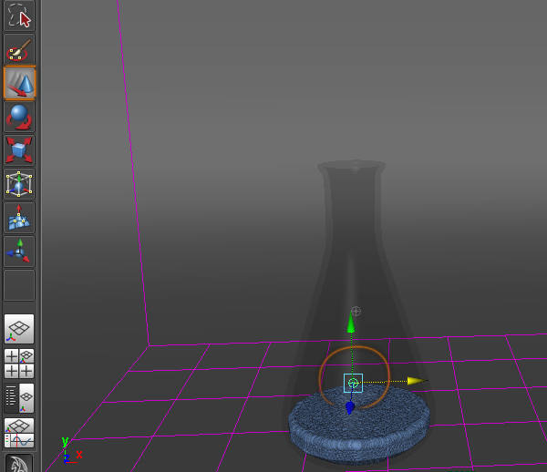Select the Lasso selection tool
This screenshot has height=472, width=547.
pos(19,15)
